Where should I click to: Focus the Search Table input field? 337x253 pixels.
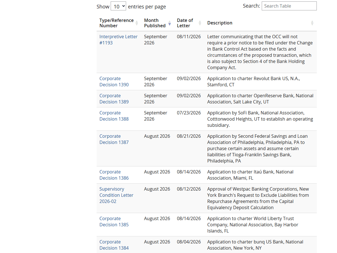tap(289, 6)
